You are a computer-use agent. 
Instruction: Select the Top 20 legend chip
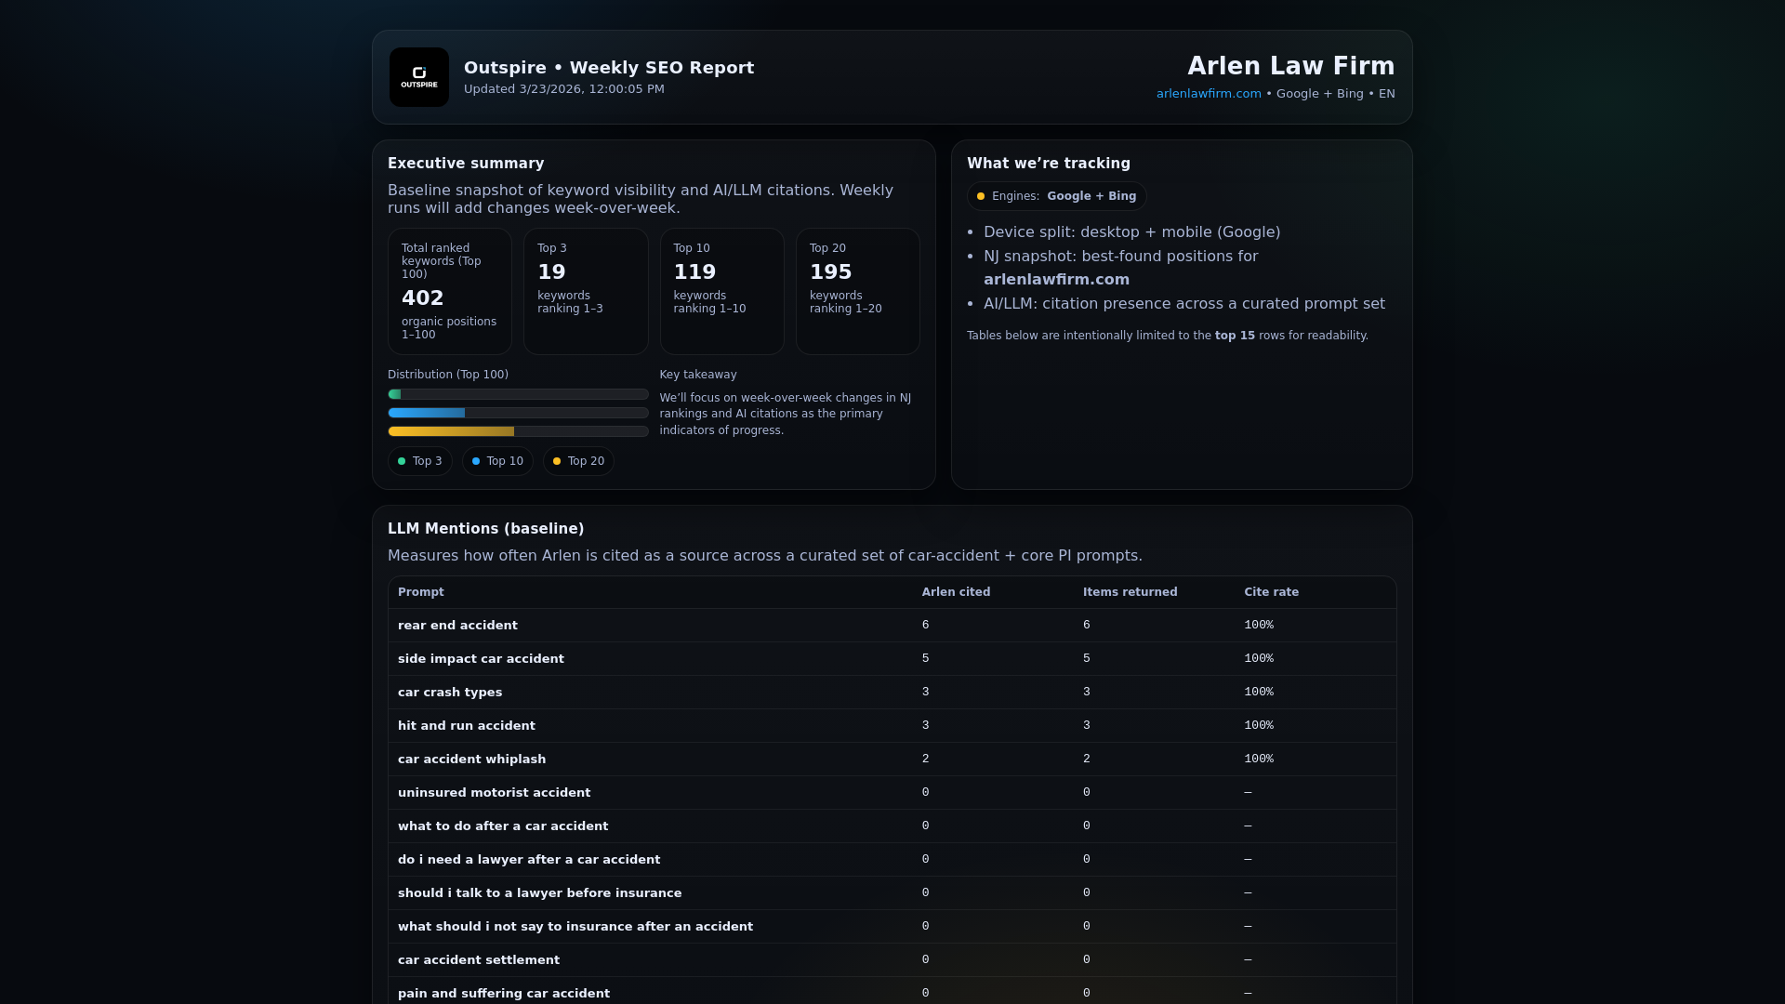click(x=578, y=461)
